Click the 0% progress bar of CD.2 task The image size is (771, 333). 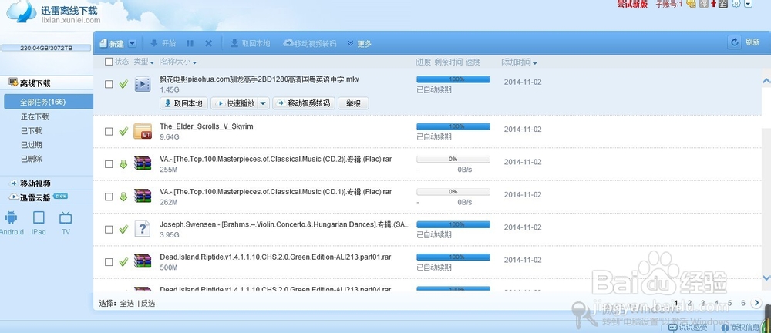click(453, 159)
